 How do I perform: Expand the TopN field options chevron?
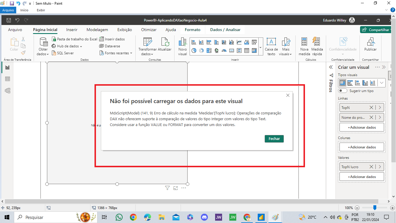[380, 108]
